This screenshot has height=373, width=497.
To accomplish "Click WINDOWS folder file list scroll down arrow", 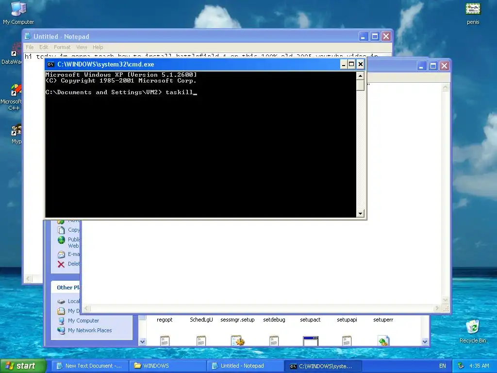I will coord(425,341).
